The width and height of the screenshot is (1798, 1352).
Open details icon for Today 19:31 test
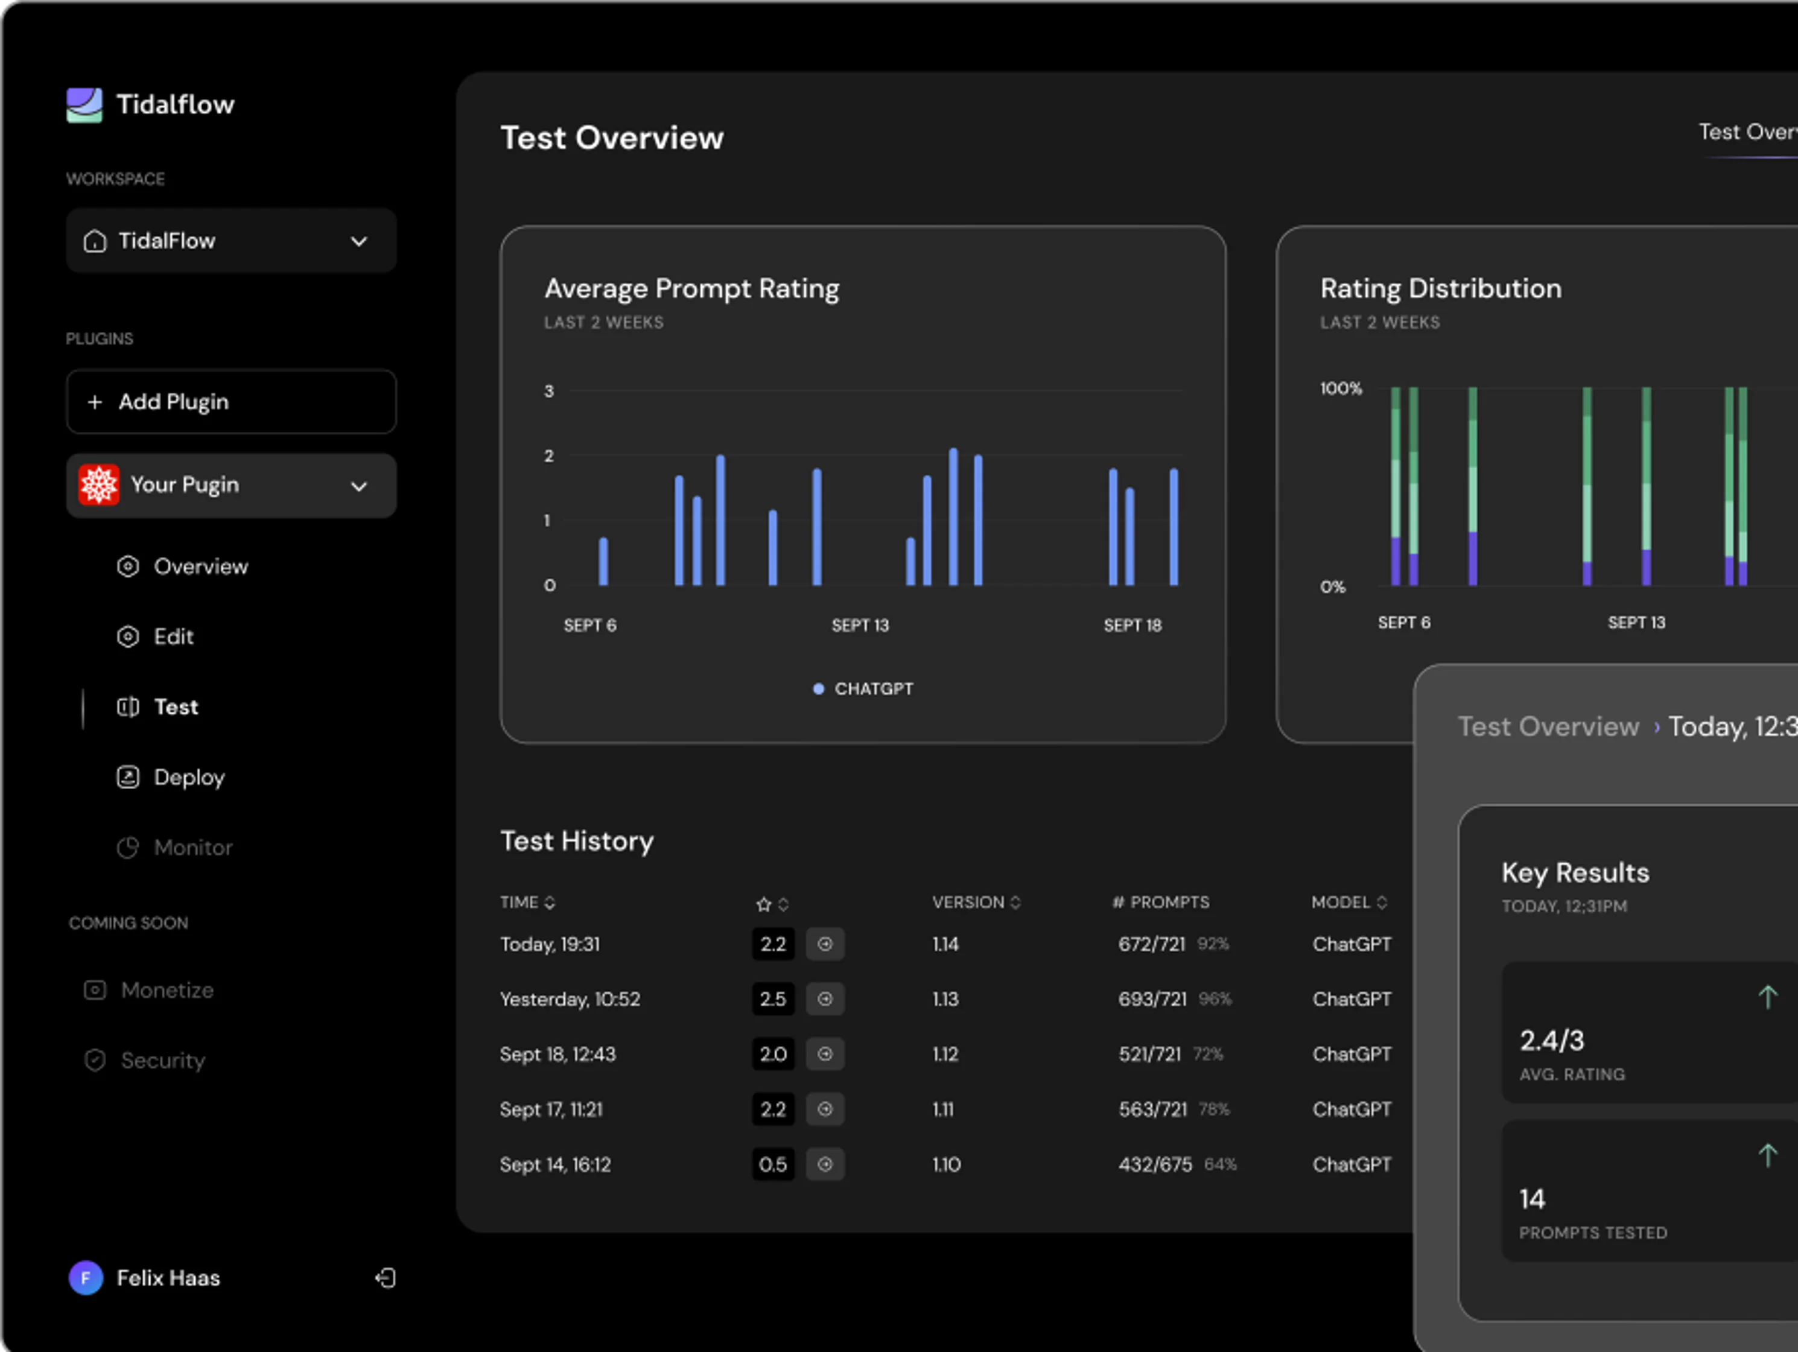coord(825,944)
